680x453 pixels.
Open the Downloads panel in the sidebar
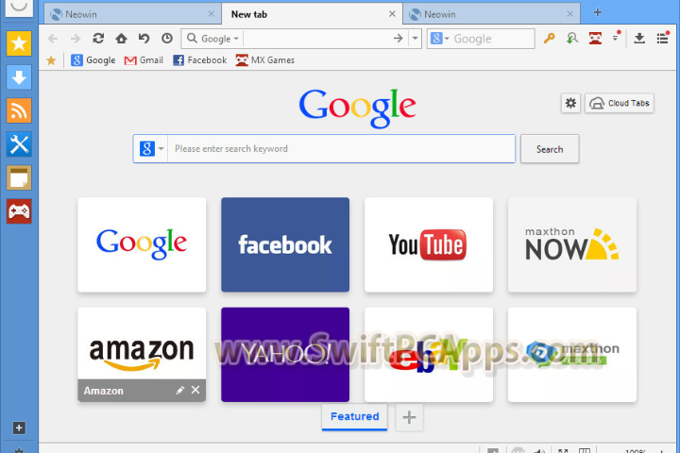[x=19, y=77]
